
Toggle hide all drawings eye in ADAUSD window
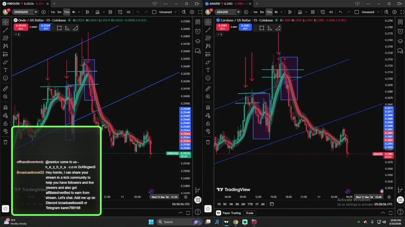(208, 131)
